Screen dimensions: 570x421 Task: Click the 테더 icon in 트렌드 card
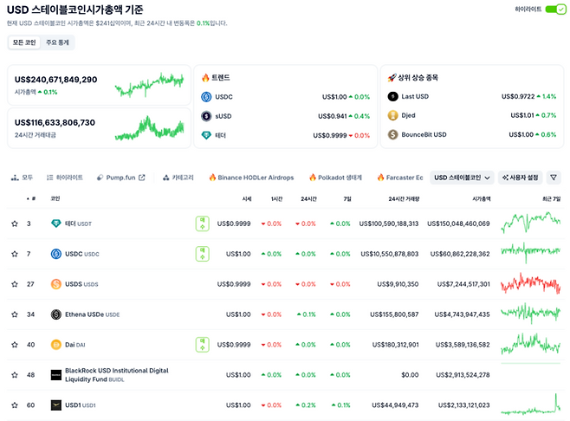pyautogui.click(x=206, y=135)
